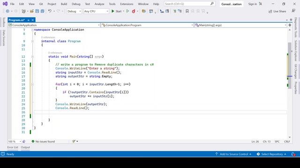Undo the last edit with Undo icon
Screen dimensions: 300x168
click(x=50, y=11)
